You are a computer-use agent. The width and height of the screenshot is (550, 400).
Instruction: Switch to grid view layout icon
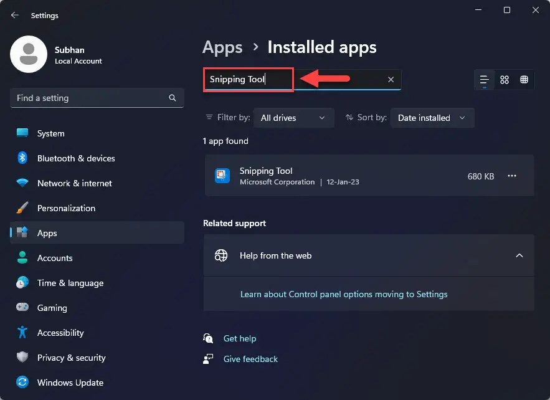[x=505, y=80]
